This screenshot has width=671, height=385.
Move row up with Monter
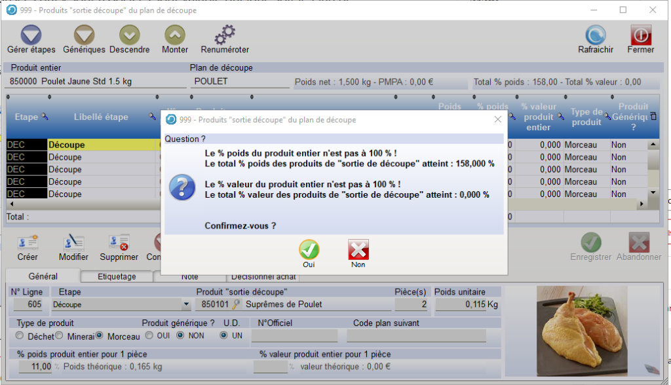point(174,35)
